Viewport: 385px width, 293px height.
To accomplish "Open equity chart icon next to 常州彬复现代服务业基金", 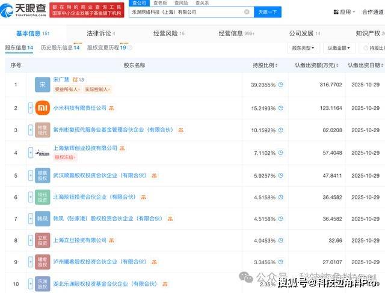I will point(181,130).
